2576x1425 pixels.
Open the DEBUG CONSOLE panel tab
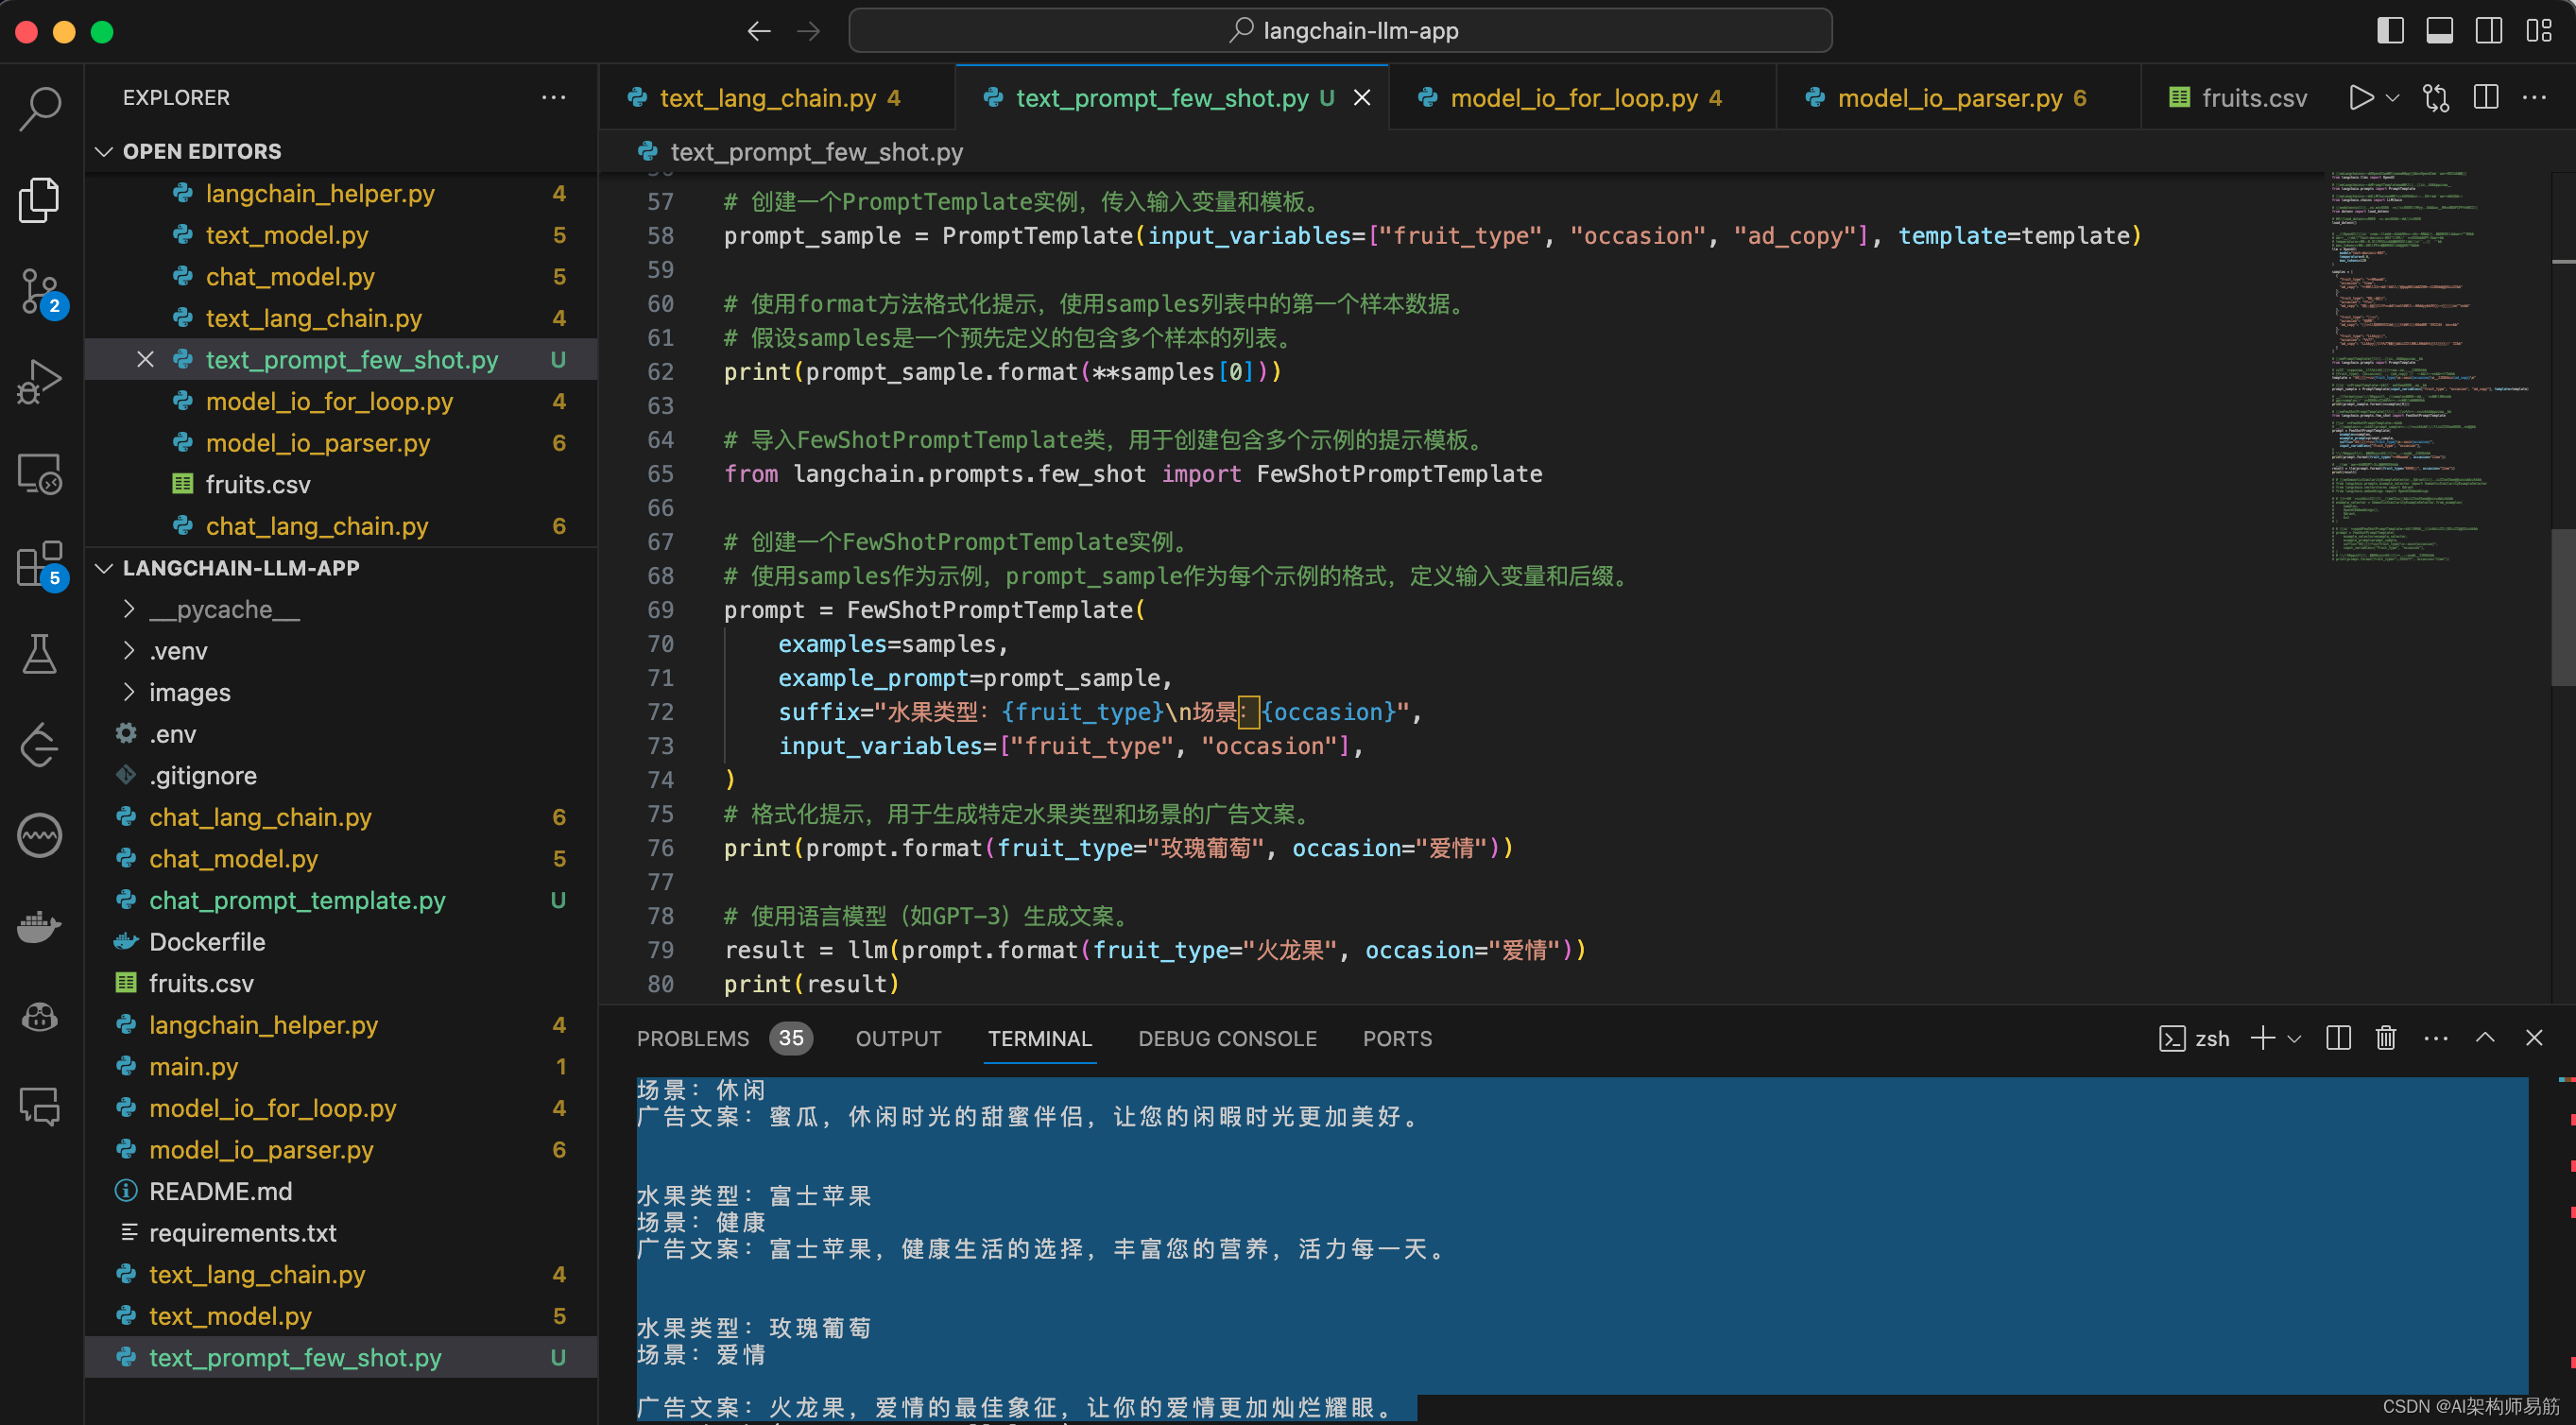pyautogui.click(x=1227, y=1038)
